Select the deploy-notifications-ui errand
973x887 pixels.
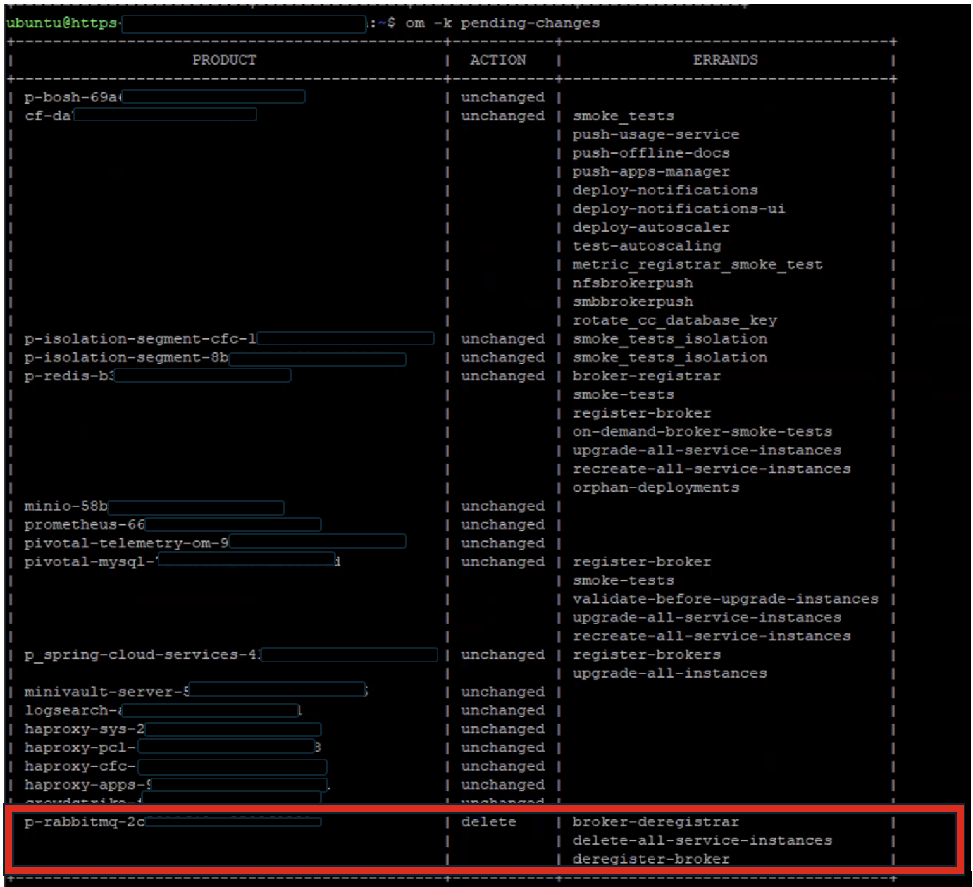point(678,209)
